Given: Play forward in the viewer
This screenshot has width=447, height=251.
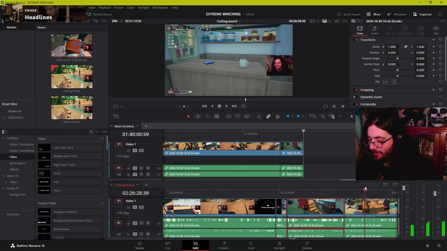Looking at the screenshot, I should coord(227,106).
